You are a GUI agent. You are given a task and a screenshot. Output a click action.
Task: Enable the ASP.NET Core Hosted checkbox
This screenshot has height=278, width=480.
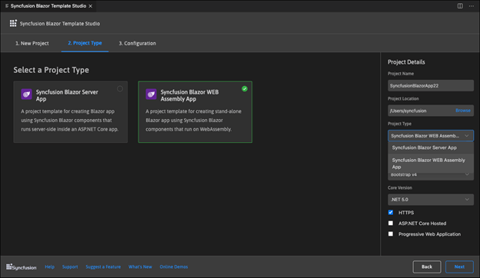point(391,223)
